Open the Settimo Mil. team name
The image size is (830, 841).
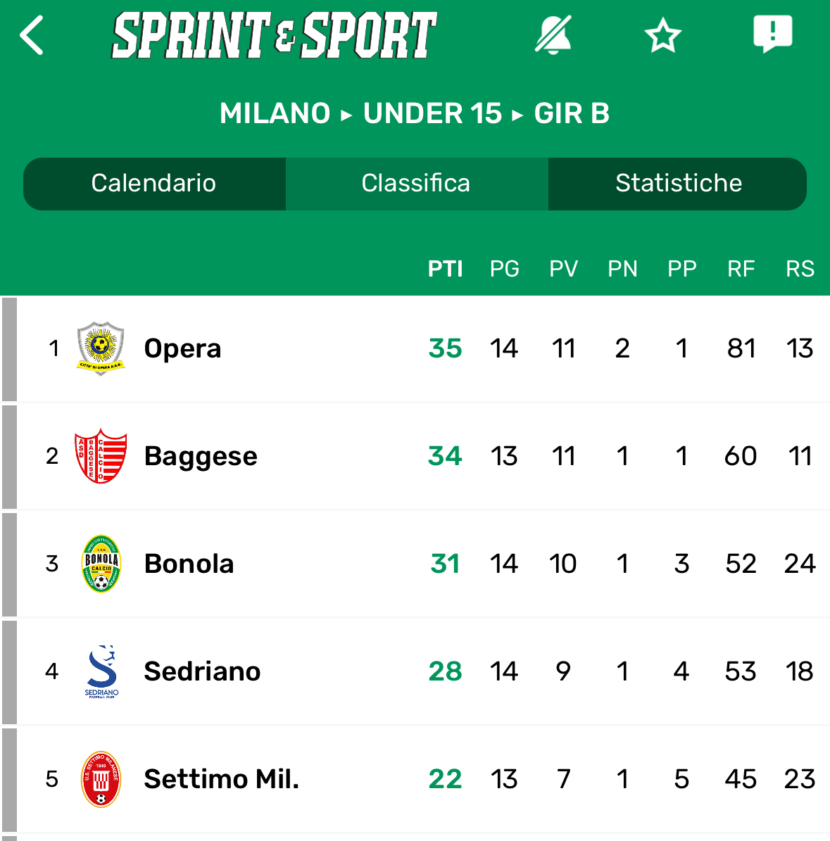click(222, 779)
